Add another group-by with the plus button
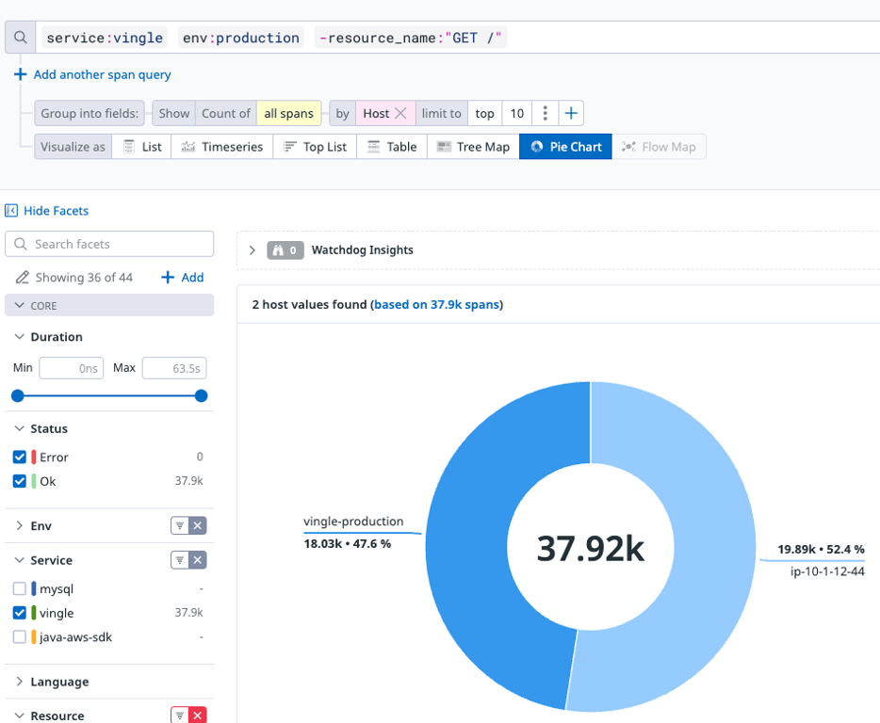 point(571,113)
